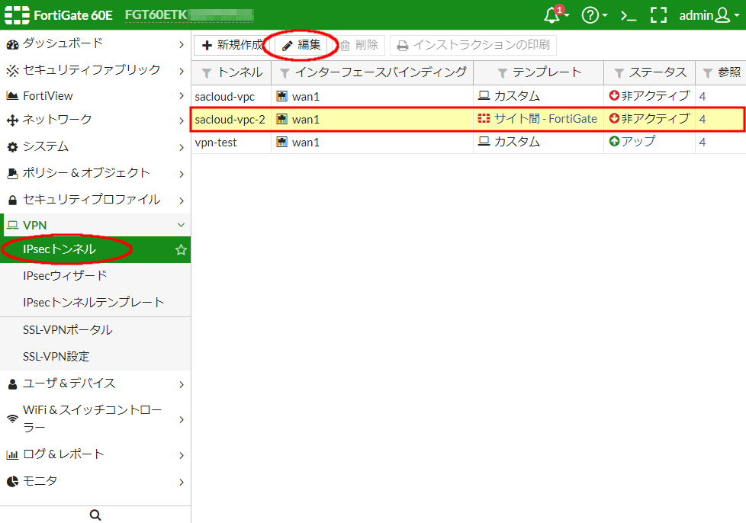
Task: Open the notifications bell icon
Action: [x=555, y=15]
